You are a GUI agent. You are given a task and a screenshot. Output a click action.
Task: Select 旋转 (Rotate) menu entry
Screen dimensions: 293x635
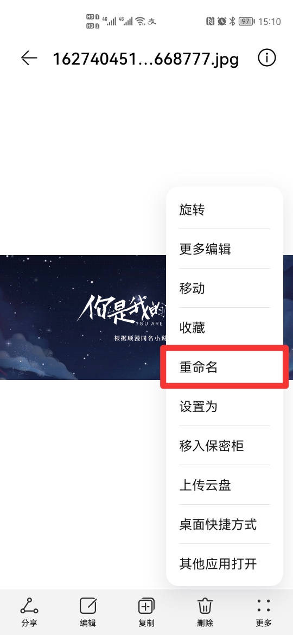(x=225, y=209)
